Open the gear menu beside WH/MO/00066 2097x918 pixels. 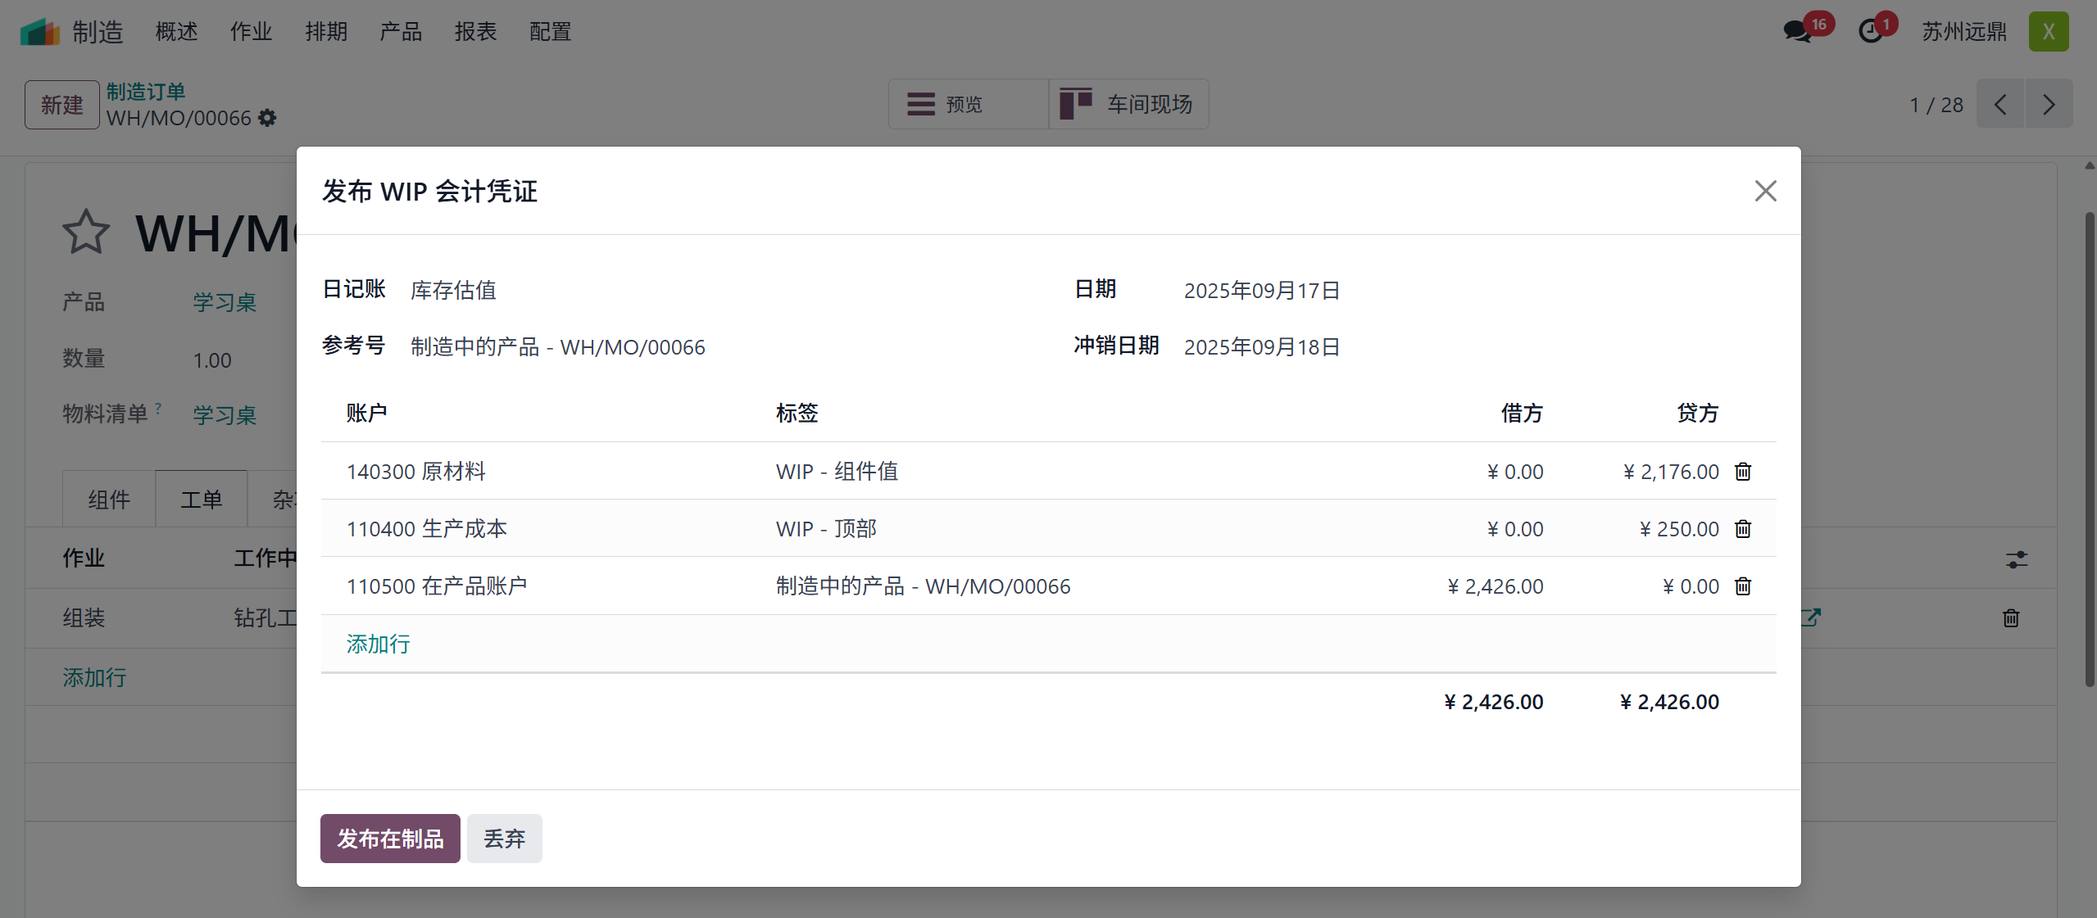pyautogui.click(x=267, y=119)
